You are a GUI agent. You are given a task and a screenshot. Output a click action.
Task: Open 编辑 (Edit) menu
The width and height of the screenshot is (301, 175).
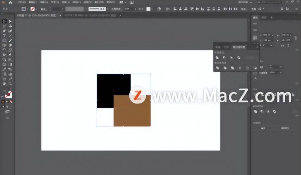click(x=32, y=2)
